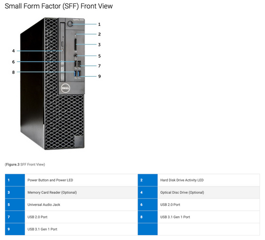This screenshot has height=240, width=265.
Task: Click the blue table cell numbered 8
Action: [x=148, y=217]
